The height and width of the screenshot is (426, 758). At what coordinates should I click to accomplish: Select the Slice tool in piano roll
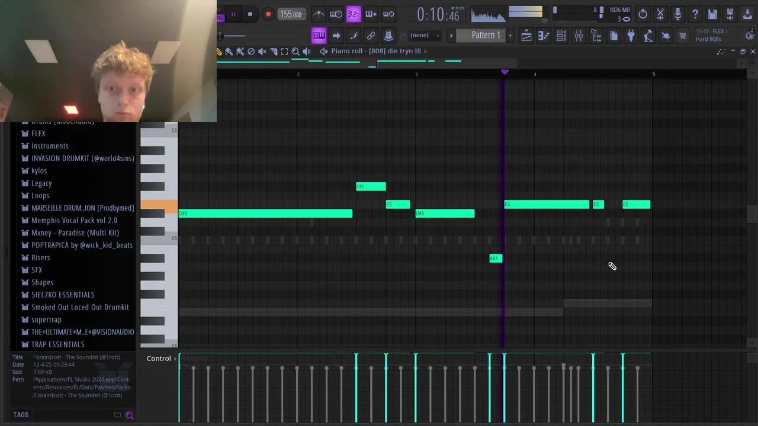(x=274, y=51)
